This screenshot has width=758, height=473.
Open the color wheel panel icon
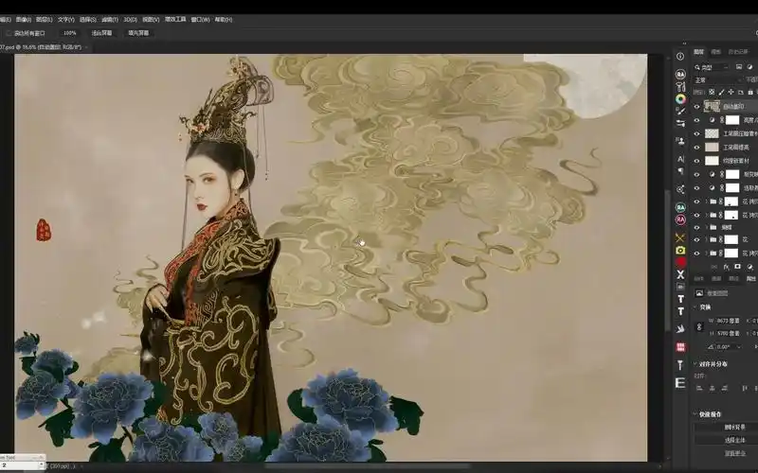680,99
